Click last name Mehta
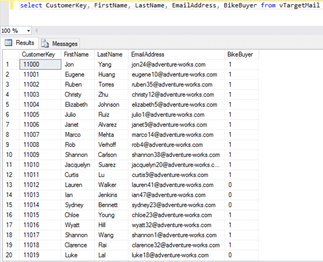Viewport: 323px width, 262px height. [x=106, y=135]
